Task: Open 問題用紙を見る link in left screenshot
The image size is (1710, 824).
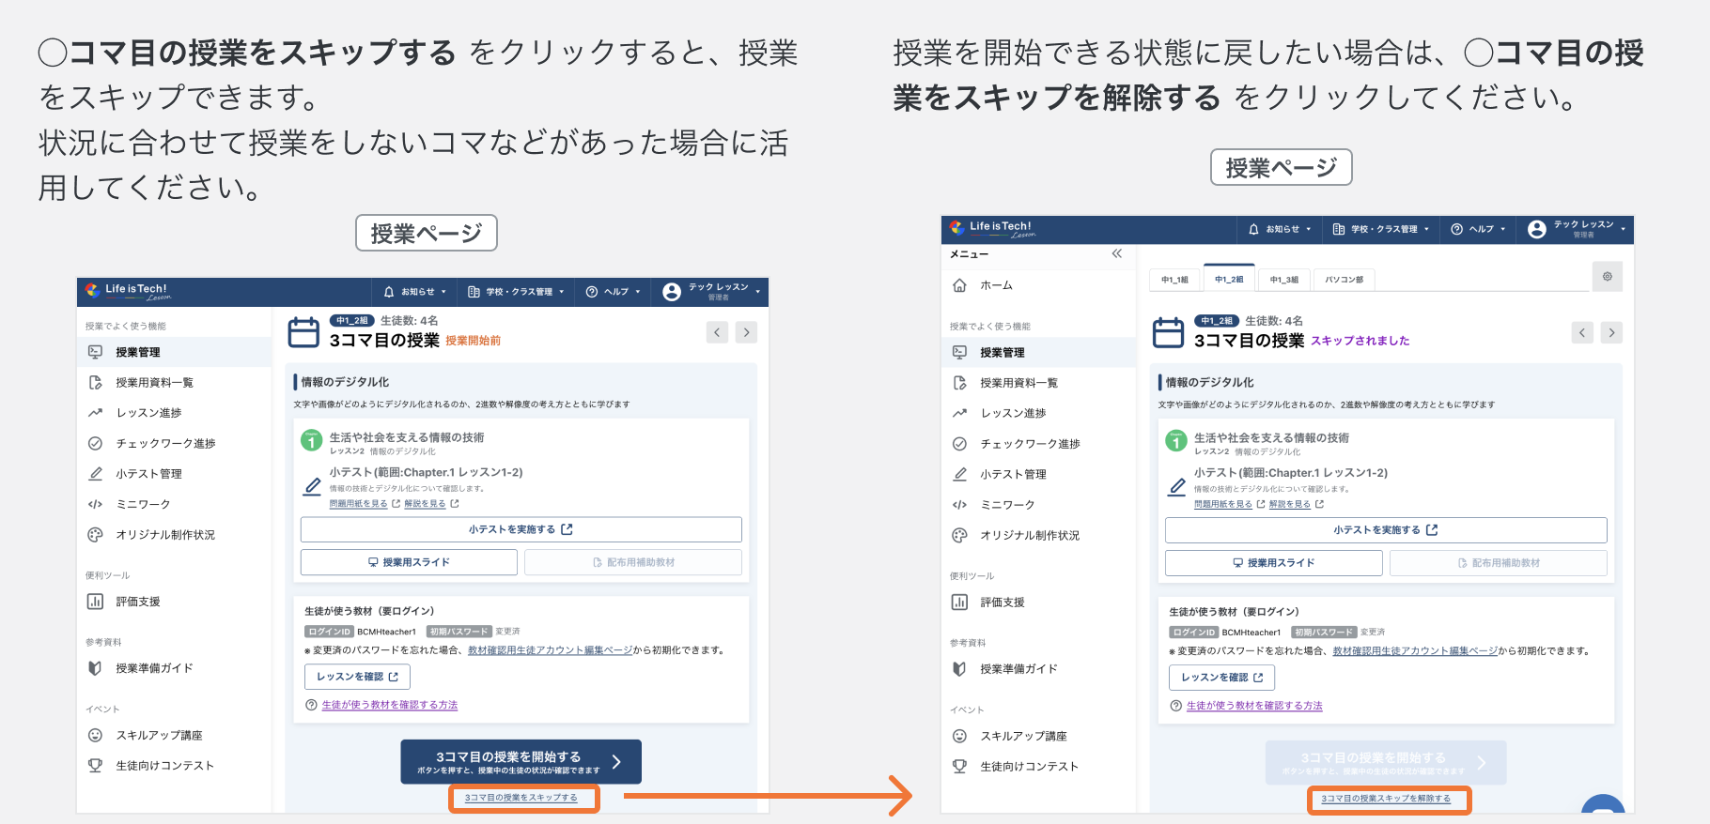Action: (358, 504)
